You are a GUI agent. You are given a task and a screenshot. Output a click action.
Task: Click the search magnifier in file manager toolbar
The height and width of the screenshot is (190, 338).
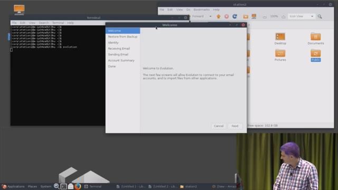pyautogui.click(x=320, y=16)
